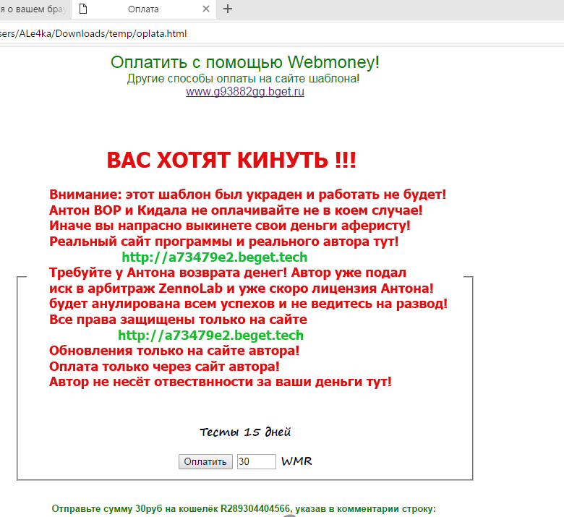Click the WMR currency label
The image size is (564, 517).
click(x=296, y=461)
